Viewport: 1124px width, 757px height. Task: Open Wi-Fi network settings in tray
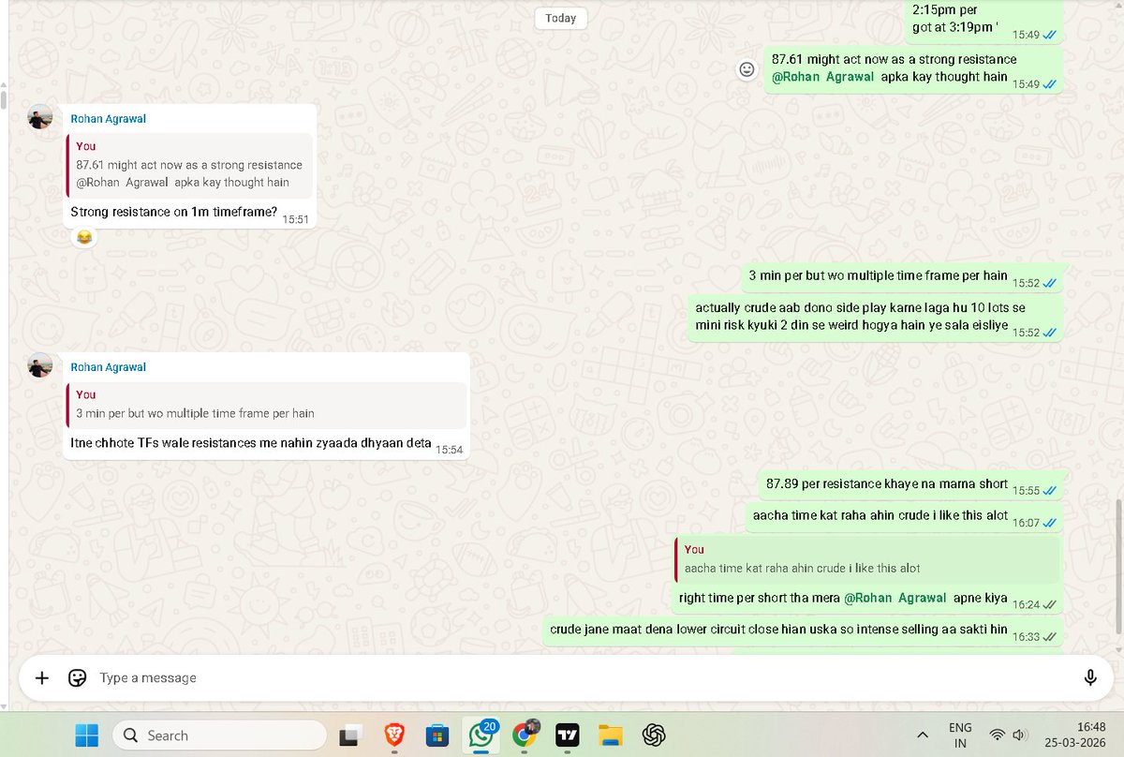[998, 735]
